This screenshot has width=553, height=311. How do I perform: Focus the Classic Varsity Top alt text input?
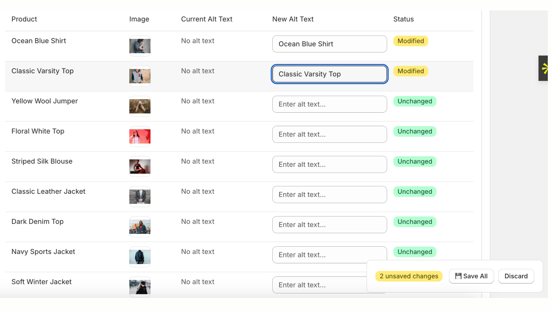329,74
